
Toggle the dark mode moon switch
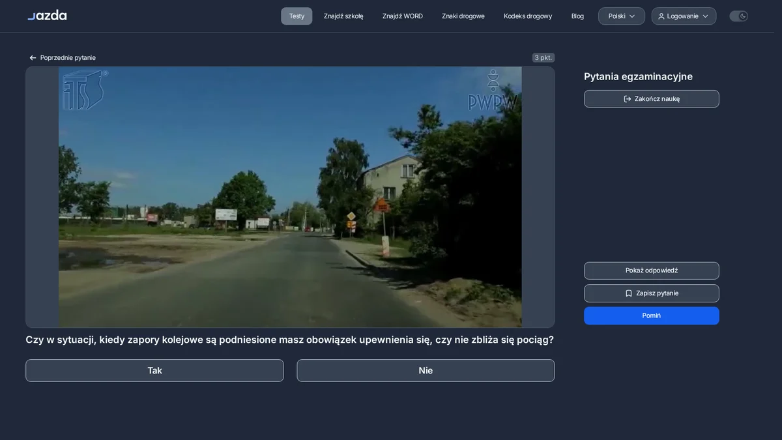738,16
